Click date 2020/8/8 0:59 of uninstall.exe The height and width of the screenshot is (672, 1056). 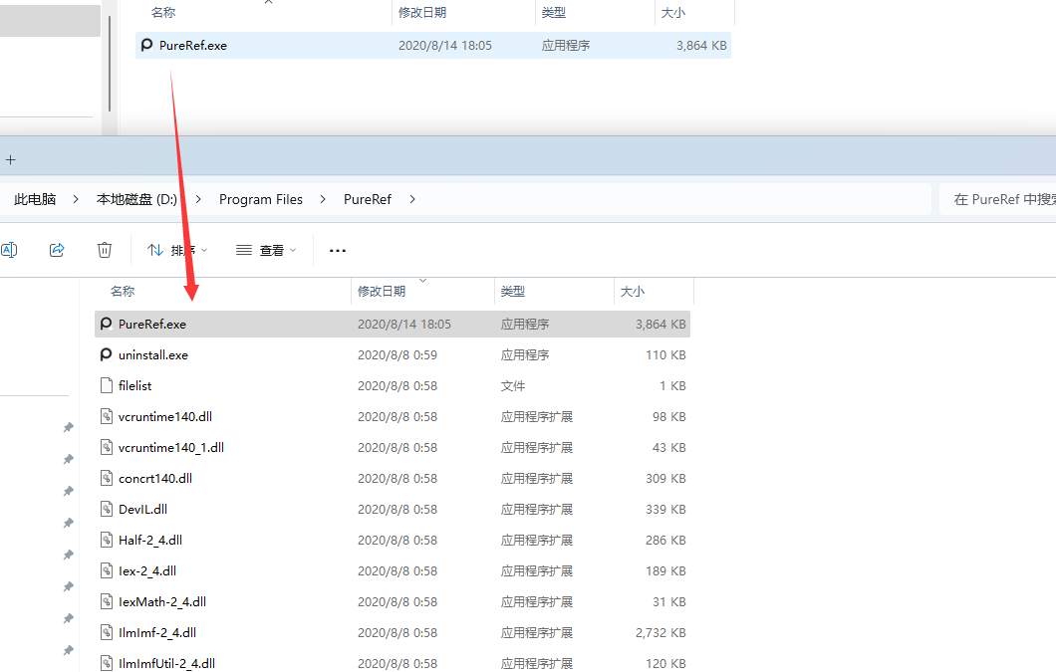point(397,354)
